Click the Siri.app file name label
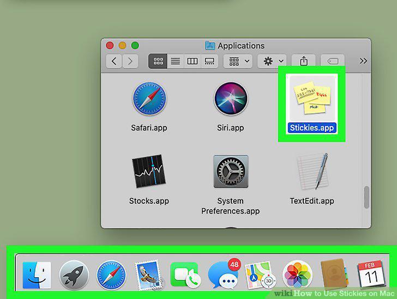Viewport: 397px width, 299px height. click(x=230, y=128)
